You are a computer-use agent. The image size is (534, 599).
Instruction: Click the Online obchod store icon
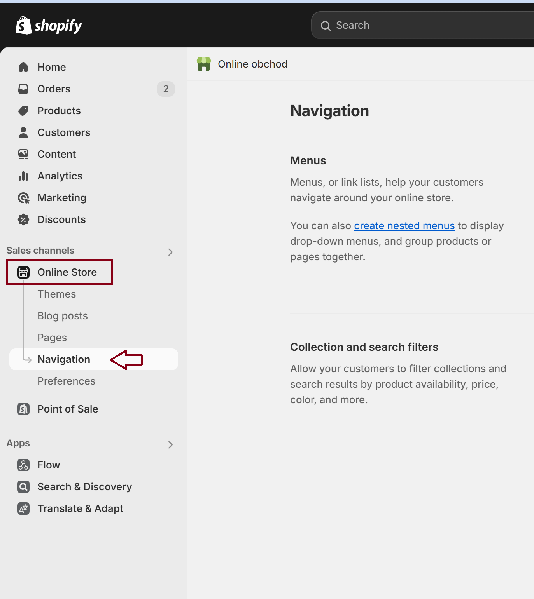pos(204,64)
